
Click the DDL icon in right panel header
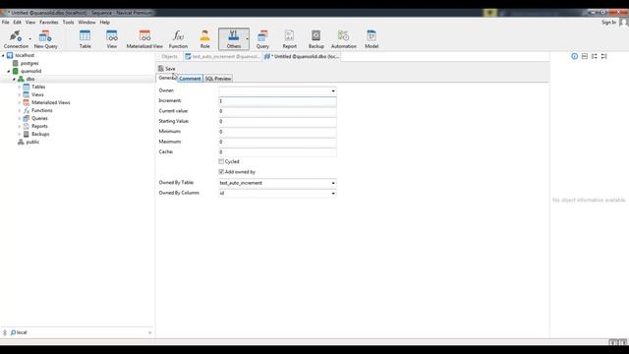pos(585,56)
